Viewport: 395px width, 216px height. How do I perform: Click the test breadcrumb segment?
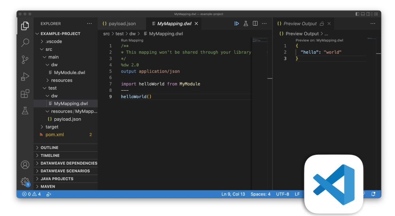120,34
